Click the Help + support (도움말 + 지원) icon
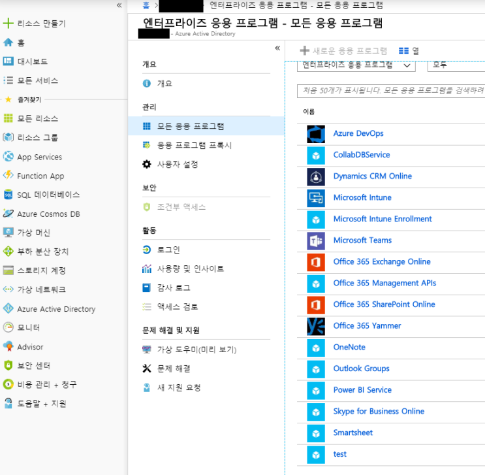 pos(8,403)
